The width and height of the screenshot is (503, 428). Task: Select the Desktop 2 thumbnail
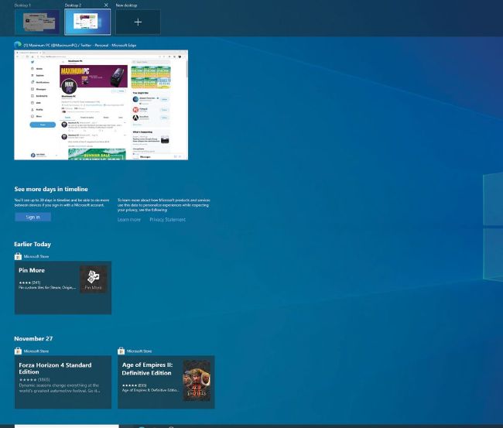point(87,22)
